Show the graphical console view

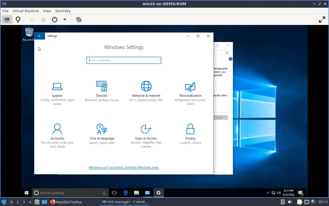[x=7, y=20]
